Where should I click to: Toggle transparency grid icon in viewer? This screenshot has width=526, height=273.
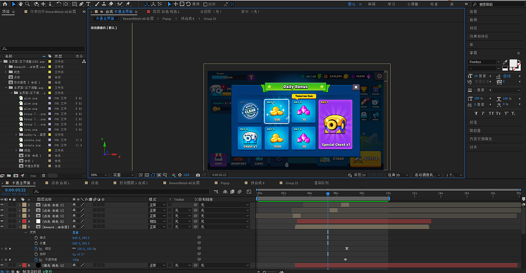(147, 175)
